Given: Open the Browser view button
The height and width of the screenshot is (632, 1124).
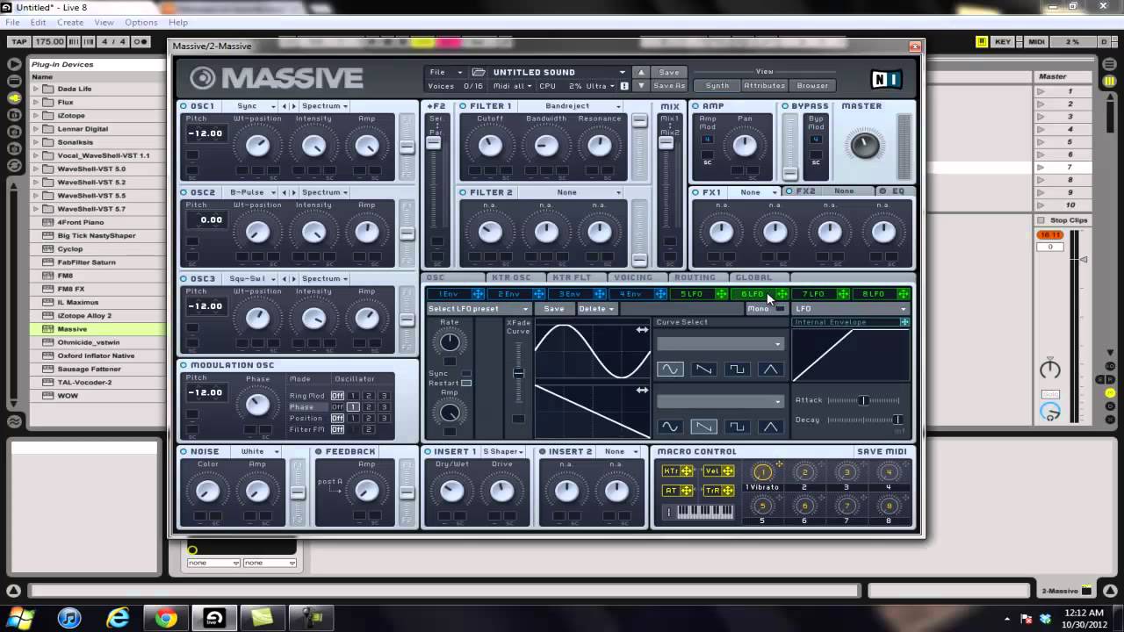Looking at the screenshot, I should pos(812,86).
